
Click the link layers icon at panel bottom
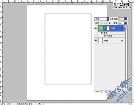(x=97, y=91)
